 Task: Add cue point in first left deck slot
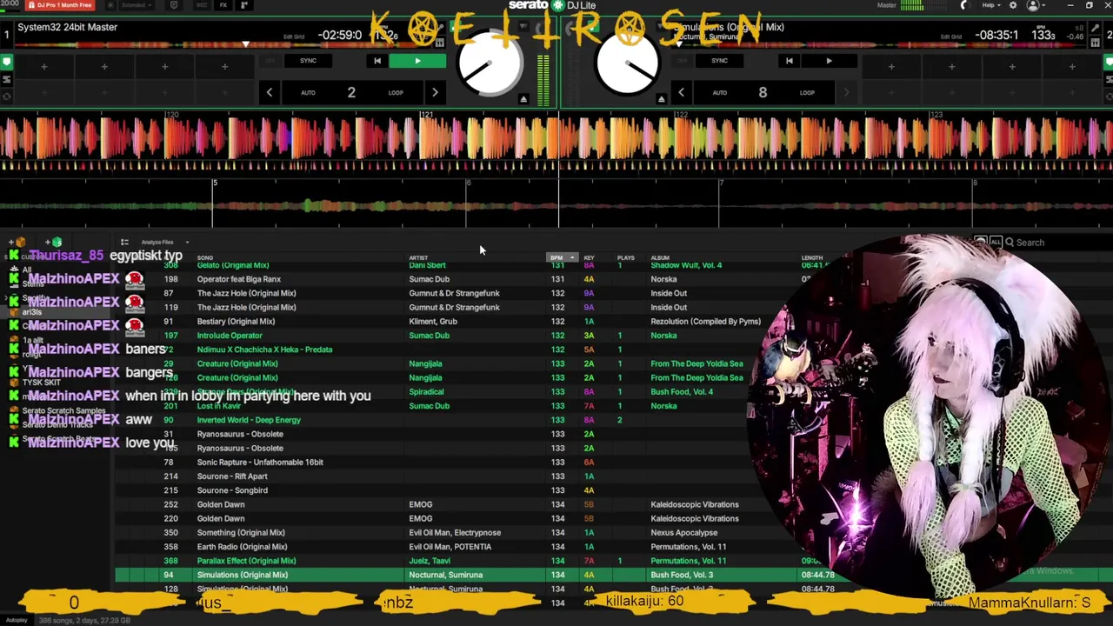(43, 66)
